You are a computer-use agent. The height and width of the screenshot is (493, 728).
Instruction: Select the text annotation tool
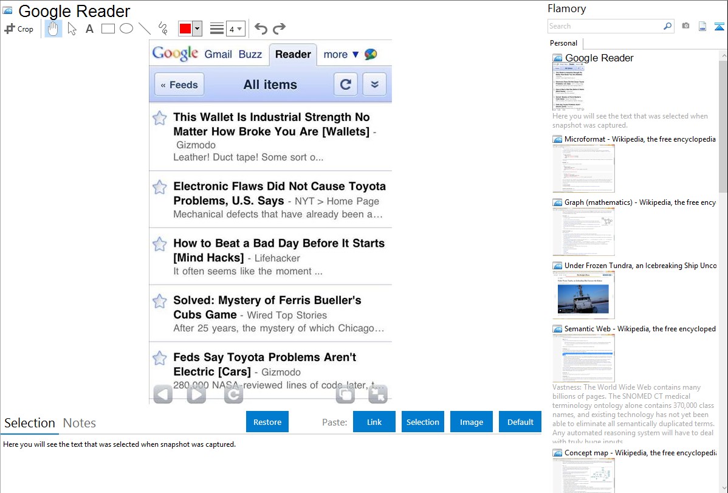[89, 29]
